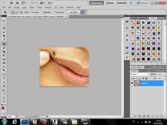Select the Move tool
The image size is (167, 125).
[4, 21]
